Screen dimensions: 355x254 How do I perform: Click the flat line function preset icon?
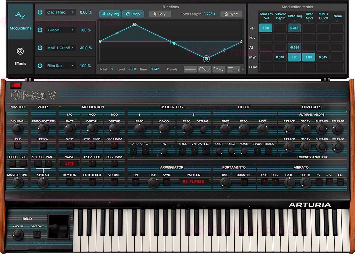coord(190,69)
